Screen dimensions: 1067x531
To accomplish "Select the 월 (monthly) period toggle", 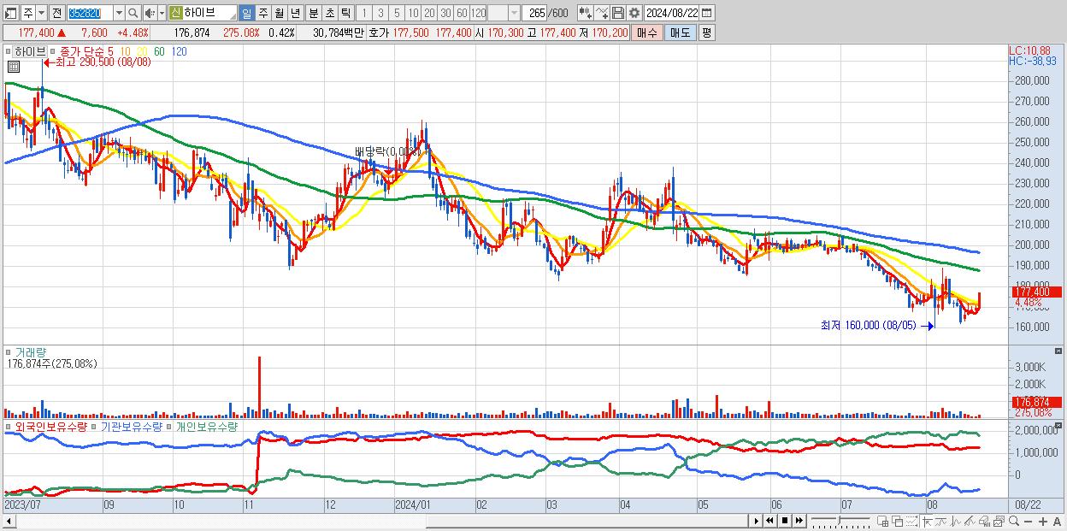I will coord(279,13).
